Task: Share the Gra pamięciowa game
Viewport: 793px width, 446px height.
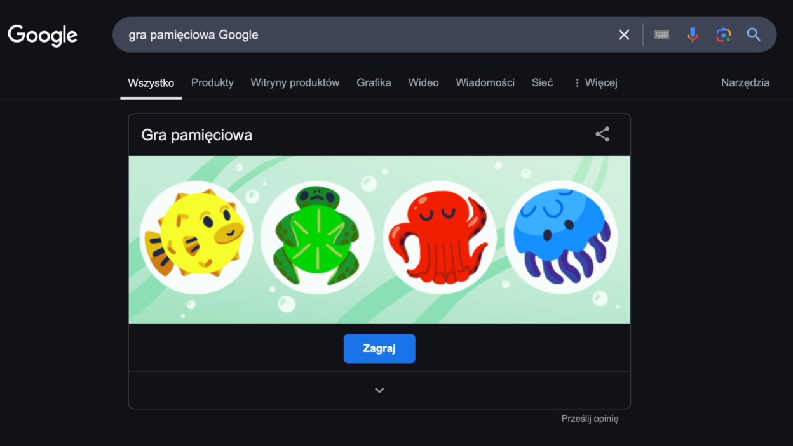Action: pos(602,134)
